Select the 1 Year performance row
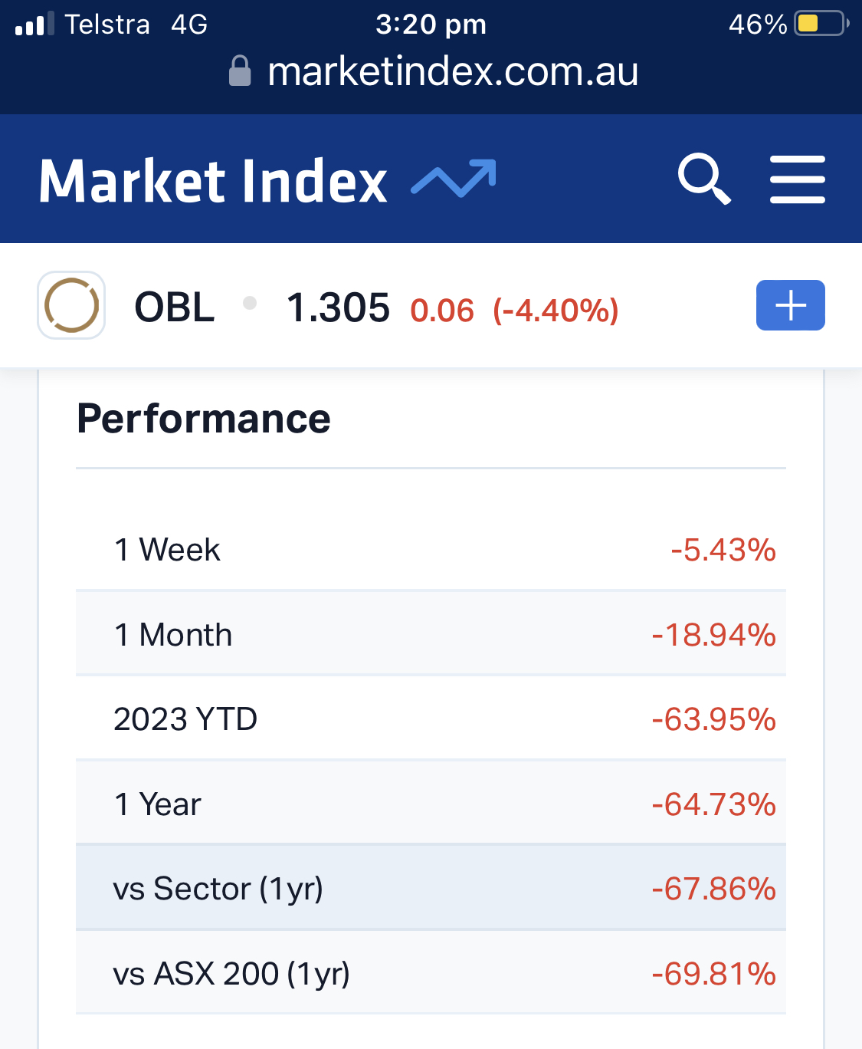The width and height of the screenshot is (862, 1049). pyautogui.click(x=431, y=804)
